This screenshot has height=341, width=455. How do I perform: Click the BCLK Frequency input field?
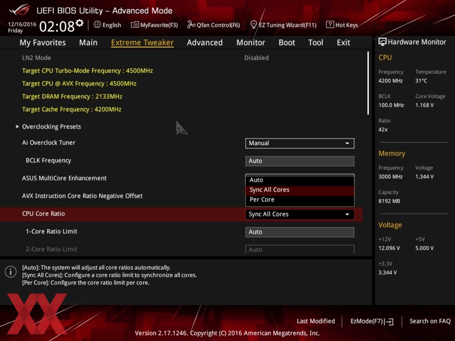click(x=300, y=161)
